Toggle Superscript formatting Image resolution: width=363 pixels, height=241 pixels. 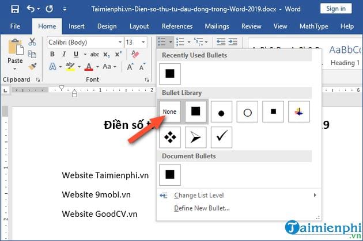point(118,54)
